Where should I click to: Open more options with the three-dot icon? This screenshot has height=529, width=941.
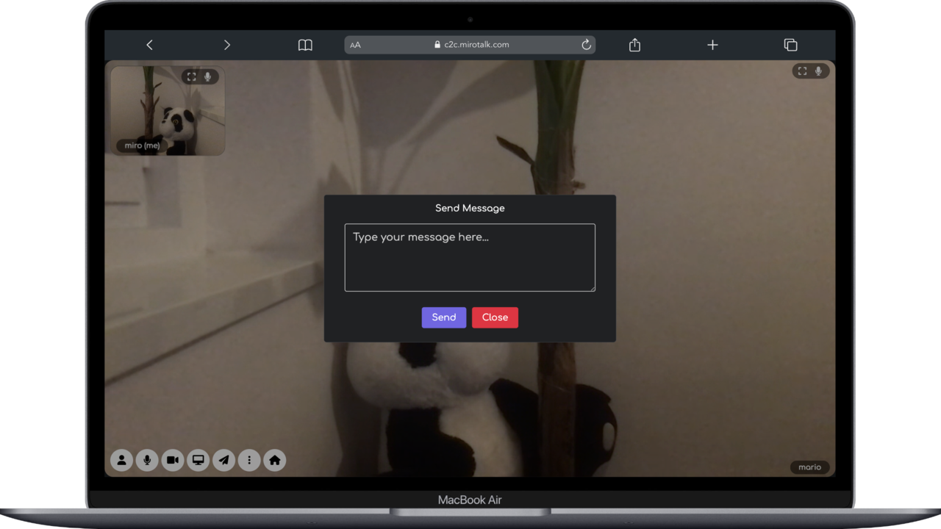tap(249, 460)
